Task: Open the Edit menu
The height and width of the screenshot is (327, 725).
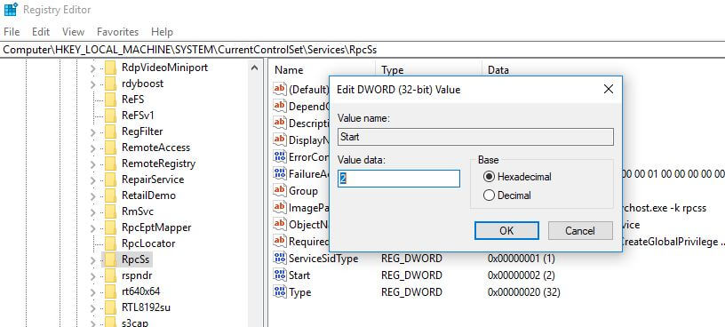Action: pyautogui.click(x=41, y=32)
